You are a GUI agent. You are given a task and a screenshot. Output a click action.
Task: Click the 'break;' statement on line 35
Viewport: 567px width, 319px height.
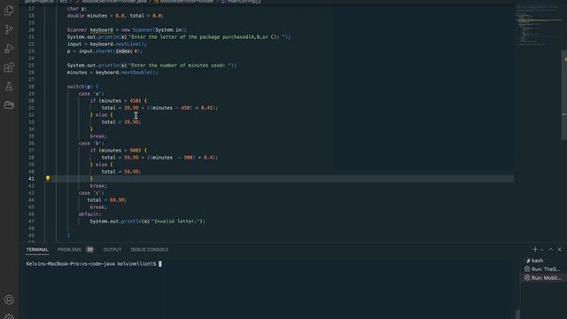(98, 136)
